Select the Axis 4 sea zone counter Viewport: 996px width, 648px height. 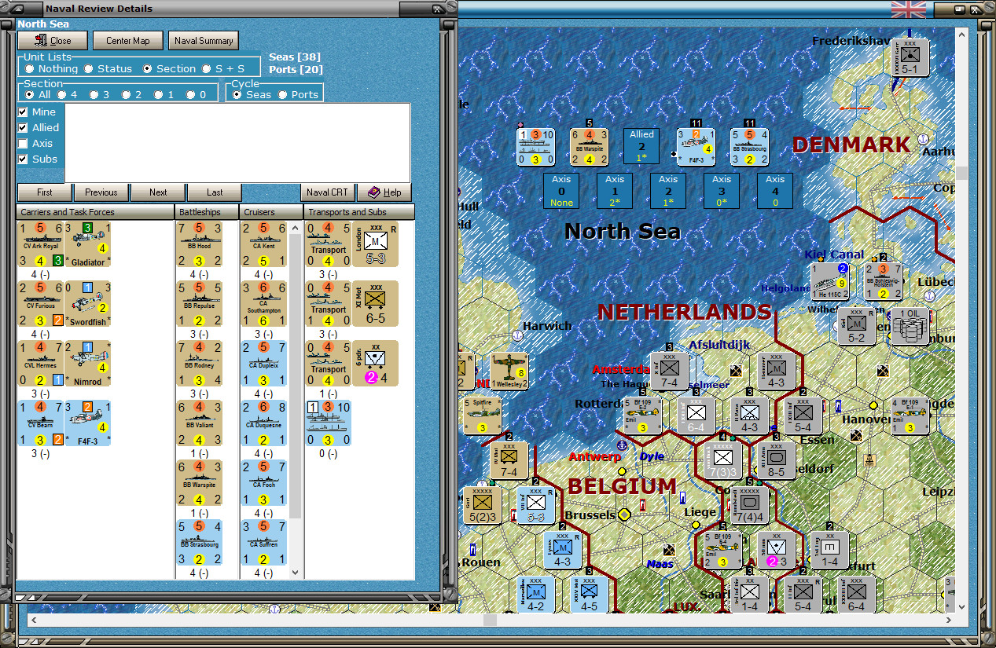(x=774, y=190)
